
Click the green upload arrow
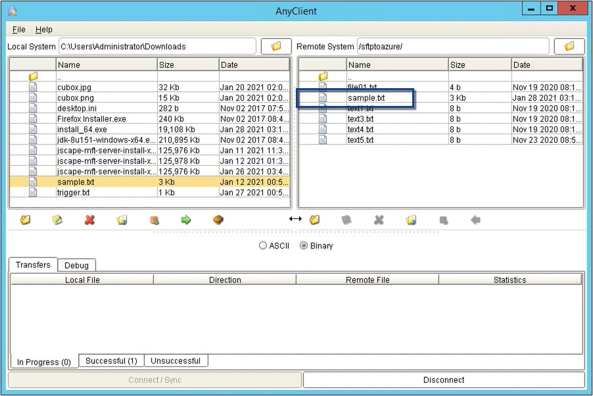click(186, 220)
